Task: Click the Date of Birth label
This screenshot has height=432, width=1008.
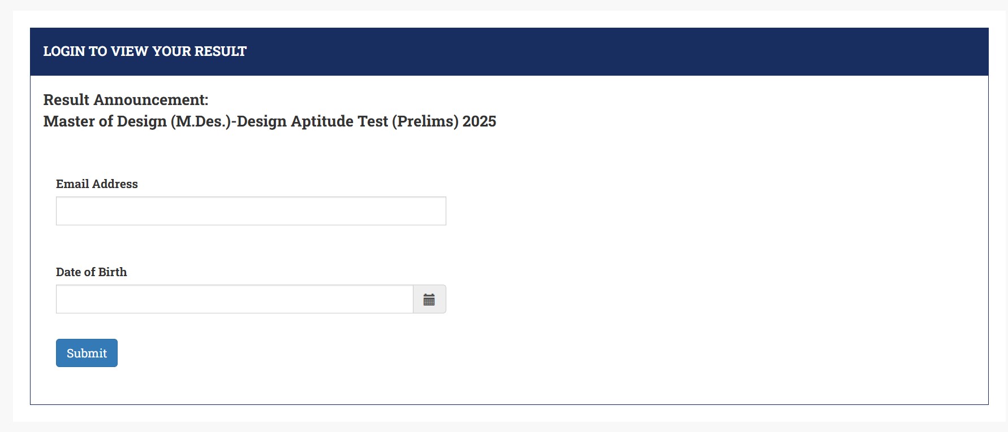Action: point(91,272)
